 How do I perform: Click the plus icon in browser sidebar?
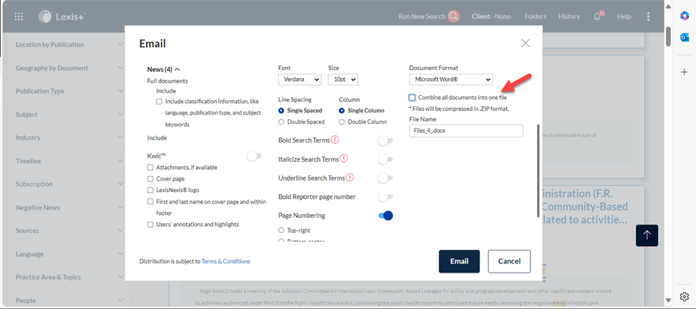pos(684,72)
